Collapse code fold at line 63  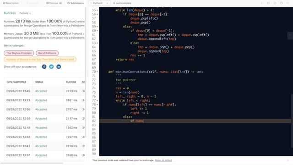pyautogui.click(x=97, y=43)
